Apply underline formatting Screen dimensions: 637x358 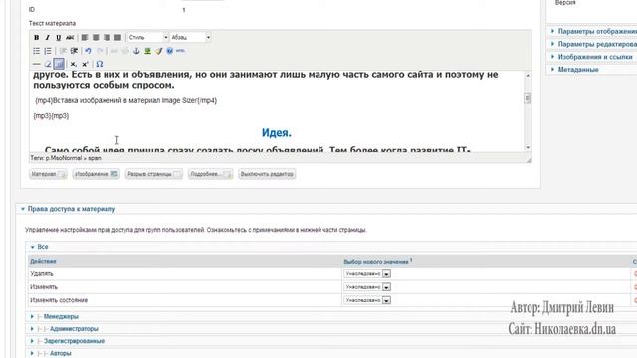(x=58, y=38)
